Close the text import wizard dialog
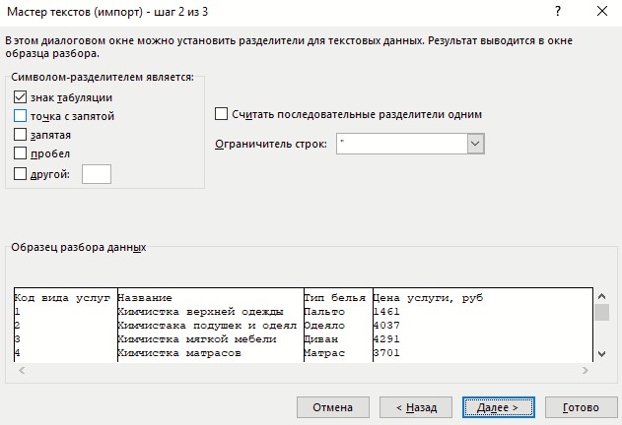Image resolution: width=622 pixels, height=425 pixels. [602, 12]
